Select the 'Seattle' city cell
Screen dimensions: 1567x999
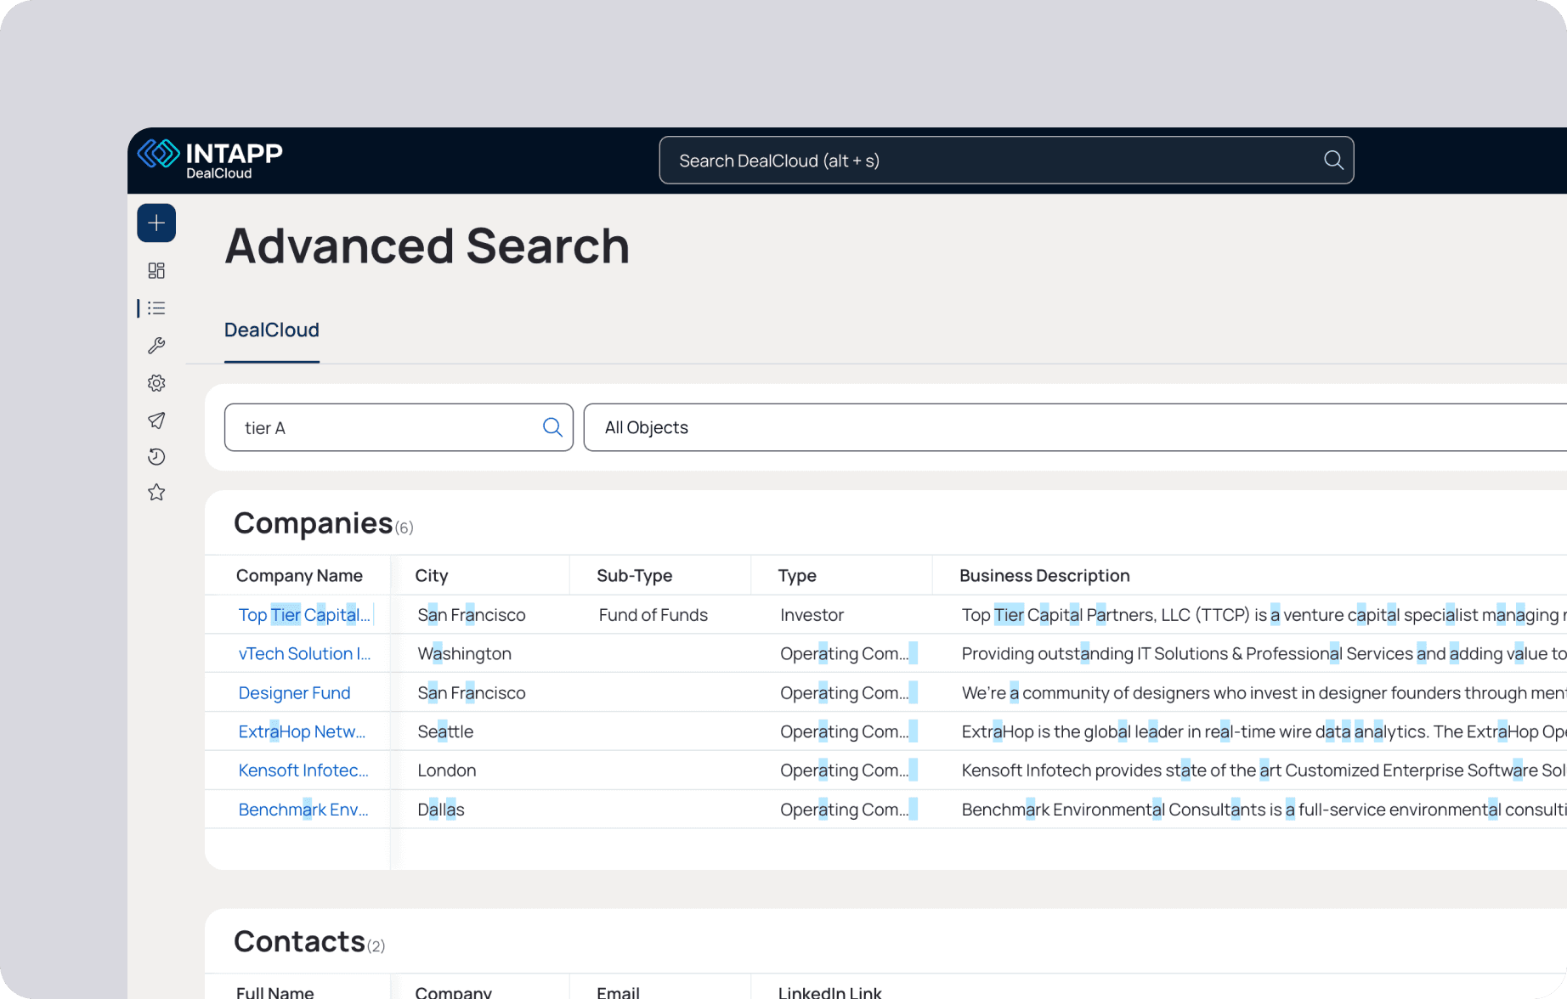[445, 732]
